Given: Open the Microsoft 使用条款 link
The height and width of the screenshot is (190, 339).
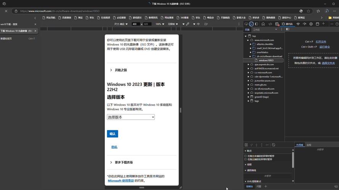Looking at the screenshot, I should (x=121, y=181).
